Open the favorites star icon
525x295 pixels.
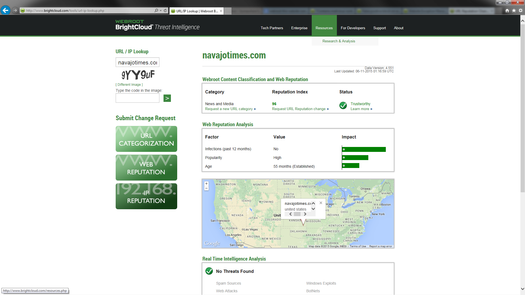[514, 10]
